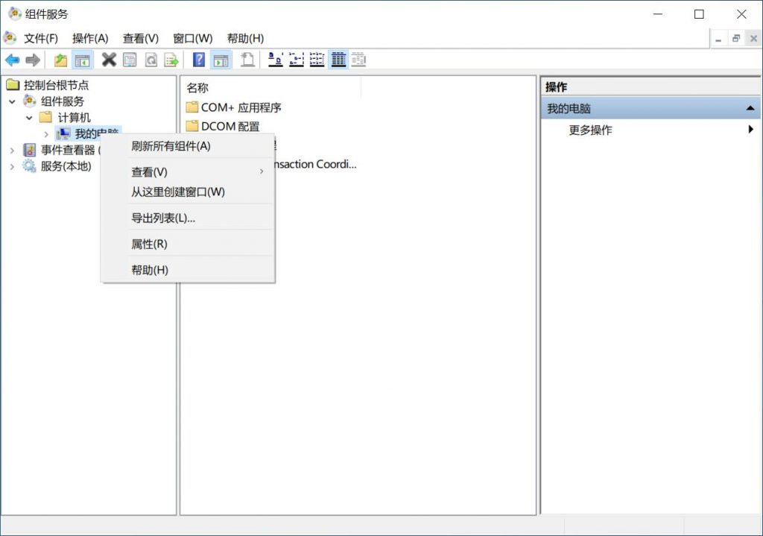763x536 pixels.
Task: Select the list entry ending in "nsaction Coordi..."
Action: 315,164
